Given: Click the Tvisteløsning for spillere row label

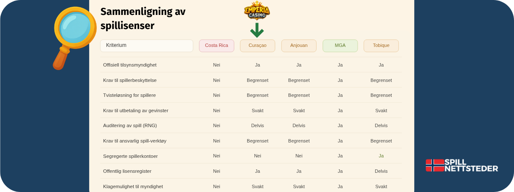Looking at the screenshot, I should click(129, 95).
